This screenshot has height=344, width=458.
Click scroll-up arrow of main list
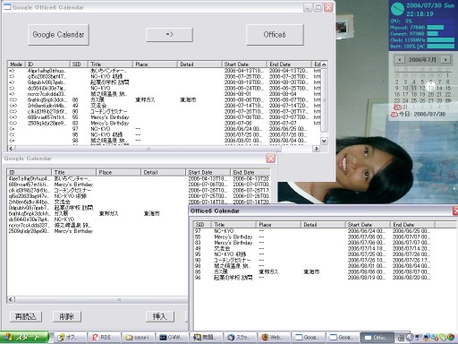pyautogui.click(x=324, y=64)
